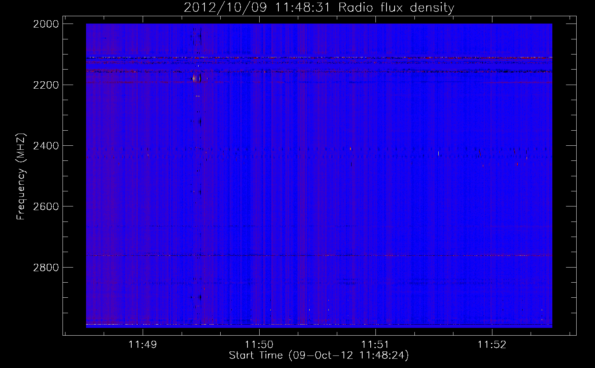595x368 pixels.
Task: Click the bright burst feature near 2180 MHz
Action: pos(196,78)
